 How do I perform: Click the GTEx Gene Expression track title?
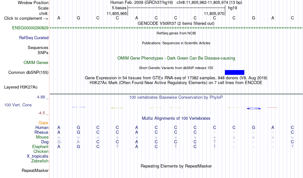click(176, 78)
